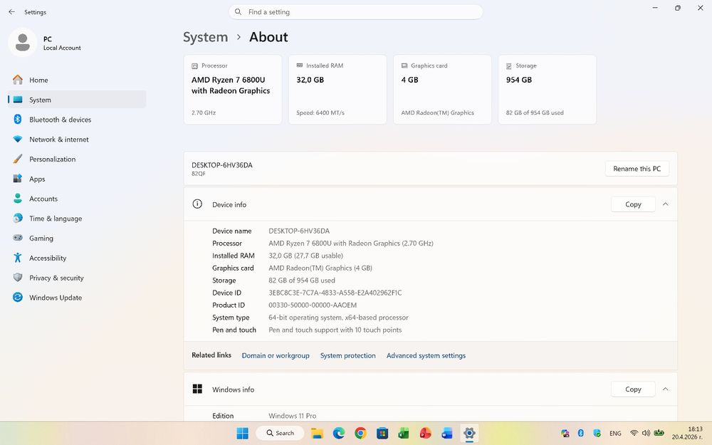The image size is (712, 445).
Task: Open Accounts settings
Action: [x=77, y=199]
